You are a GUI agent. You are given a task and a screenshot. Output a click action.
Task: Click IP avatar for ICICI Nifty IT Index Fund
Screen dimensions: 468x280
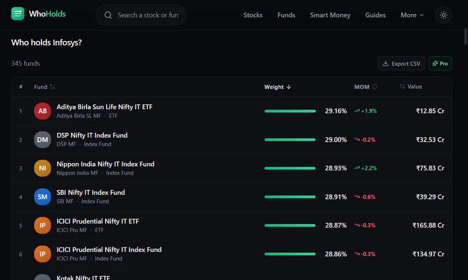point(43,254)
